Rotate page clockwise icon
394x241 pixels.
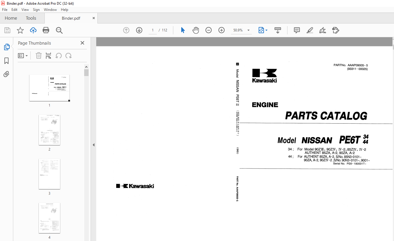[69, 55]
